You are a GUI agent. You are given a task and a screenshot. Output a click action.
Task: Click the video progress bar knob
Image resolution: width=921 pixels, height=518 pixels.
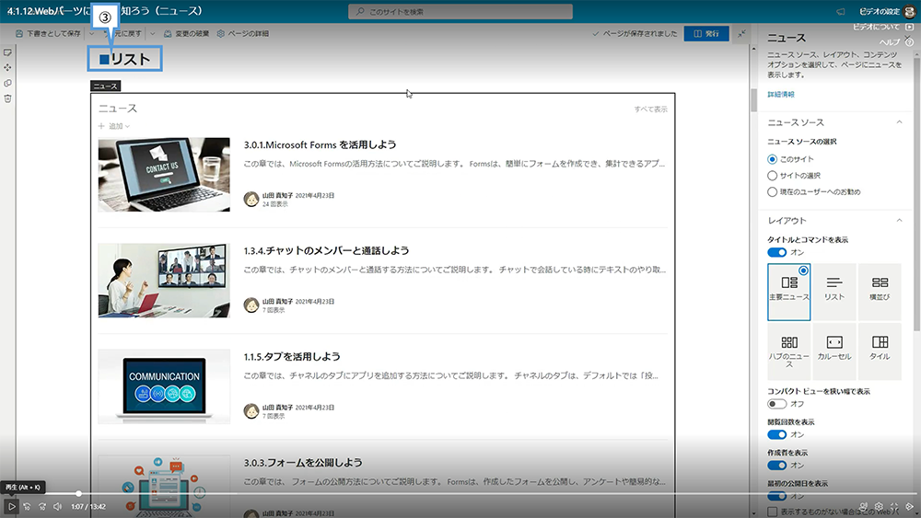click(x=78, y=494)
